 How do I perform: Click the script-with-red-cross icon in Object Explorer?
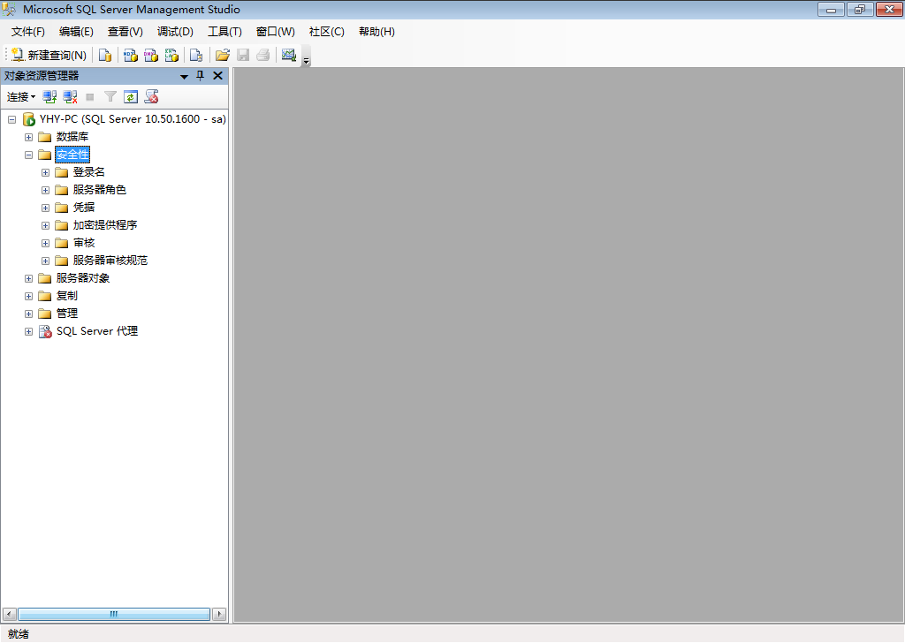coord(152,97)
